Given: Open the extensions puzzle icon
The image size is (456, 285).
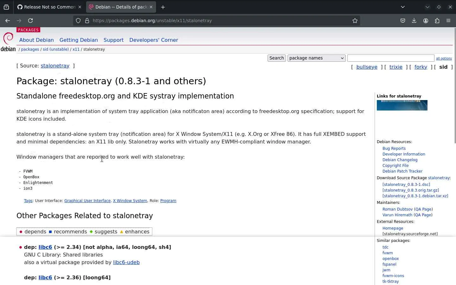Looking at the screenshot, I should 437,21.
